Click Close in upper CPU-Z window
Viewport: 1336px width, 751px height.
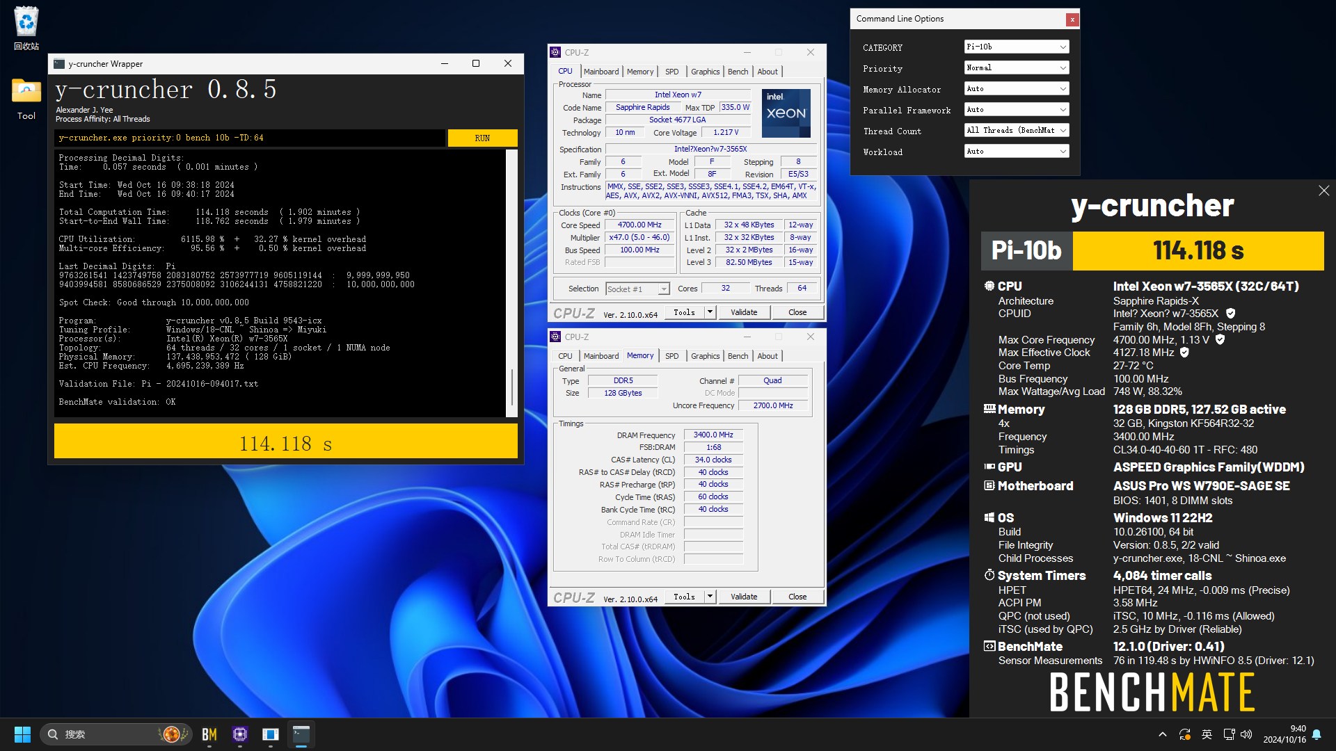tap(797, 312)
